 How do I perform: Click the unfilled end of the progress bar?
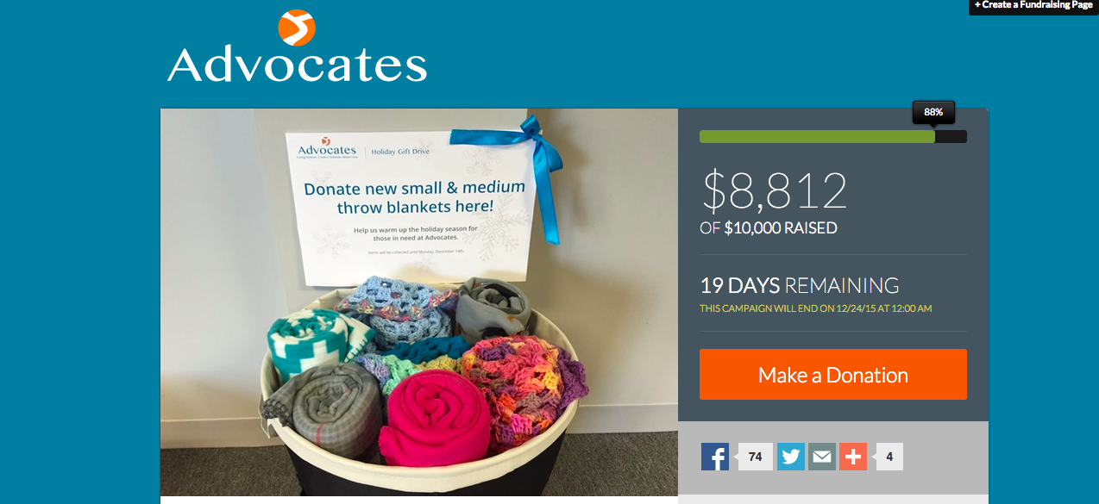(951, 136)
